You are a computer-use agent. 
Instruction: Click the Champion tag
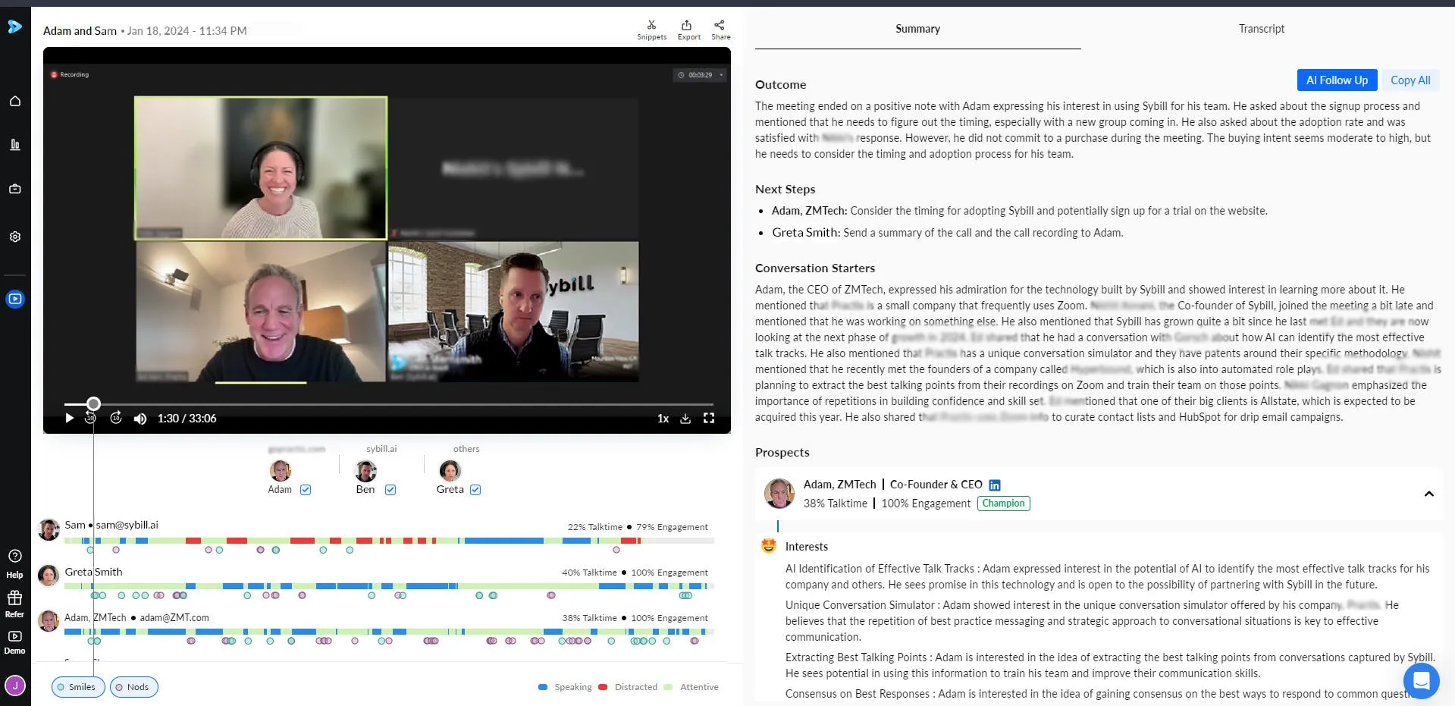pyautogui.click(x=1003, y=504)
